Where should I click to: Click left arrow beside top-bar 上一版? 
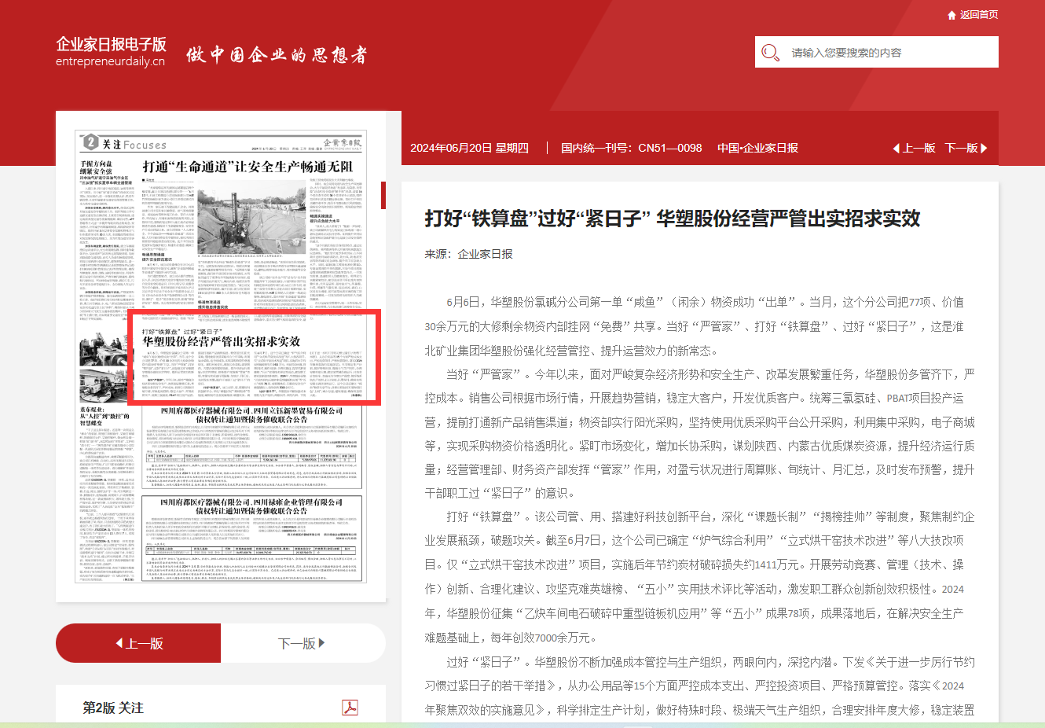[x=896, y=148]
